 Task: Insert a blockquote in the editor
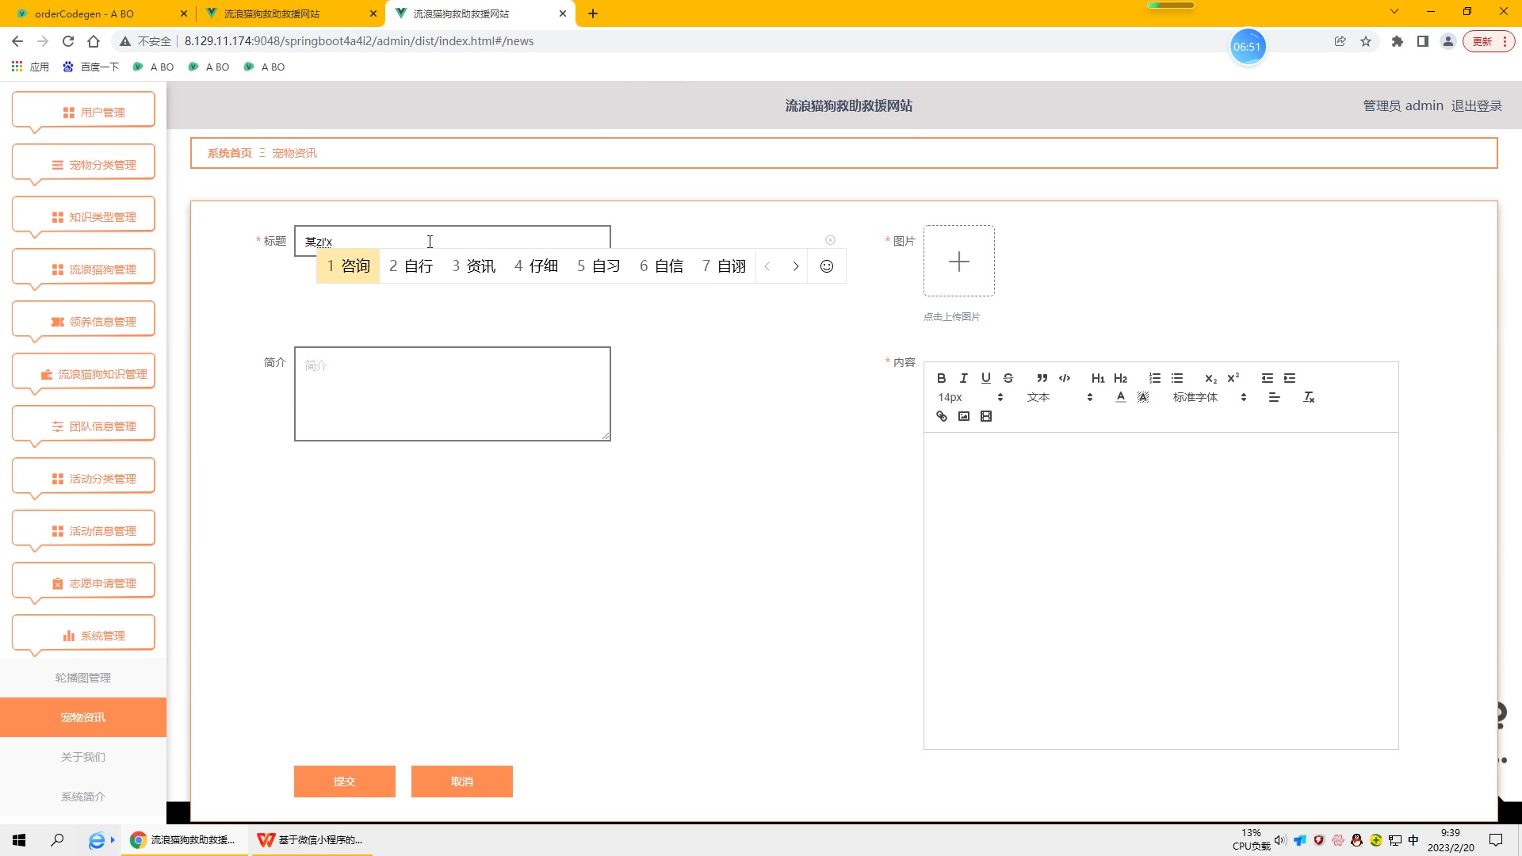pyautogui.click(x=1042, y=378)
